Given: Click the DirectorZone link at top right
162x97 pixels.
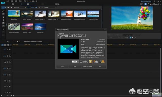Looking at the screenshot, I should coord(146,1).
